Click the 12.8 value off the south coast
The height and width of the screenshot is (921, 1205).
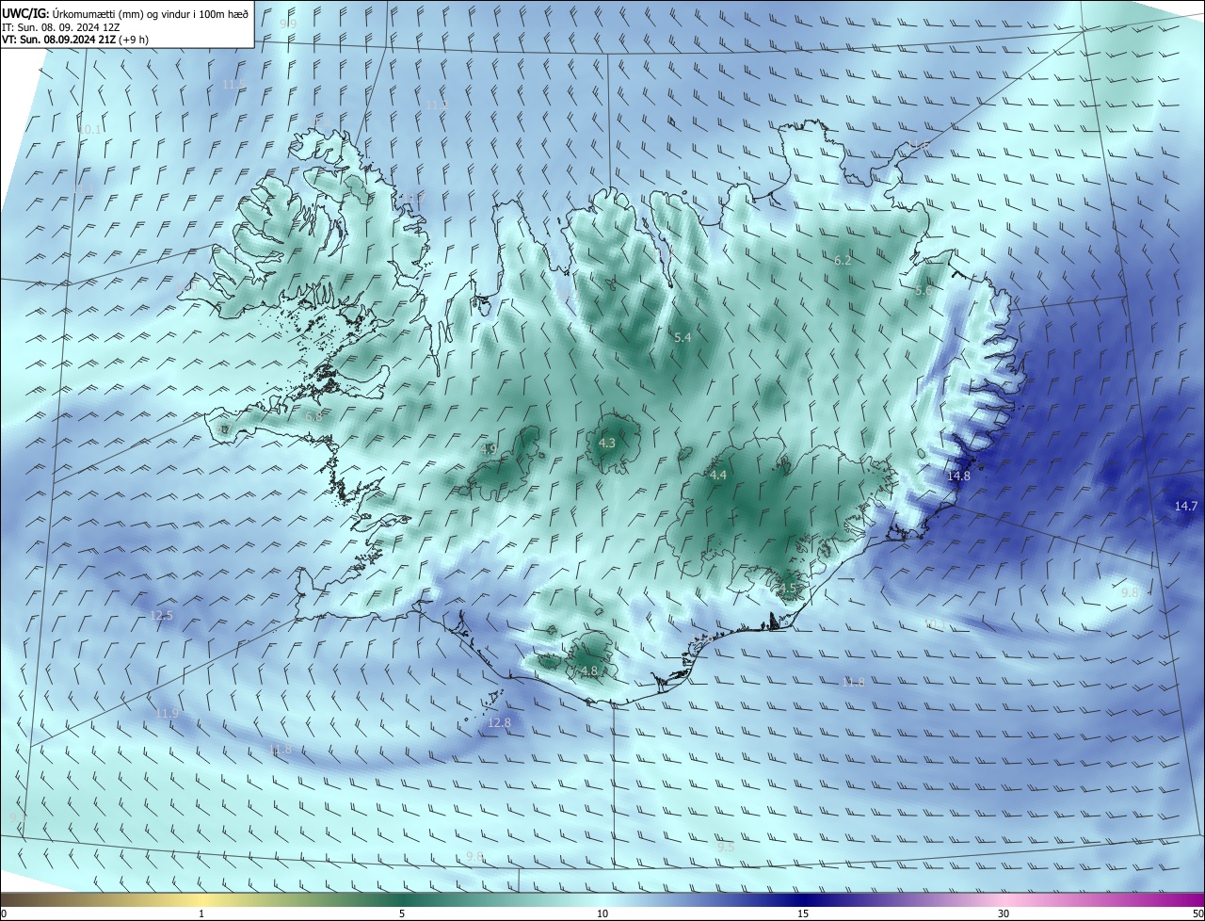[x=499, y=723]
